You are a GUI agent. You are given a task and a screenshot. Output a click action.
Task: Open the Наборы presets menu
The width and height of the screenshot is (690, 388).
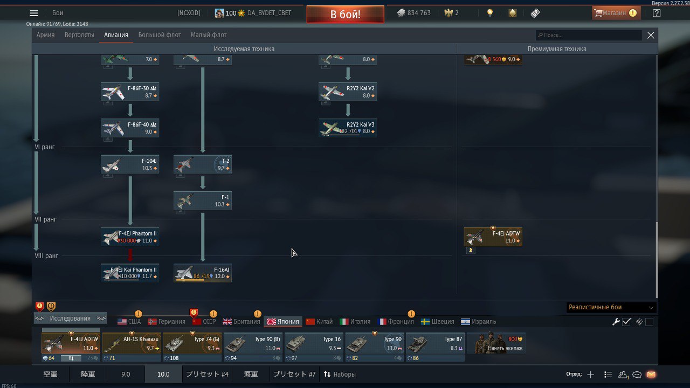340,375
